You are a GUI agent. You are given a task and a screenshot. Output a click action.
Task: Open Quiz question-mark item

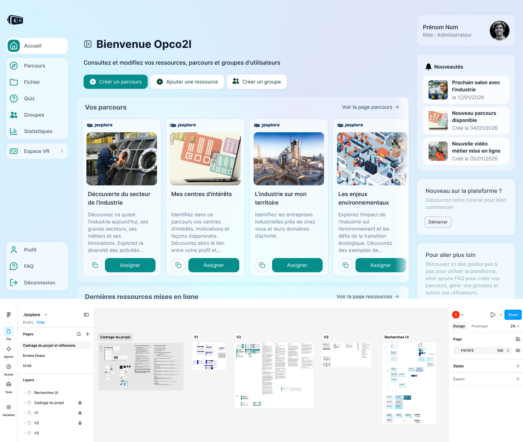click(x=37, y=98)
